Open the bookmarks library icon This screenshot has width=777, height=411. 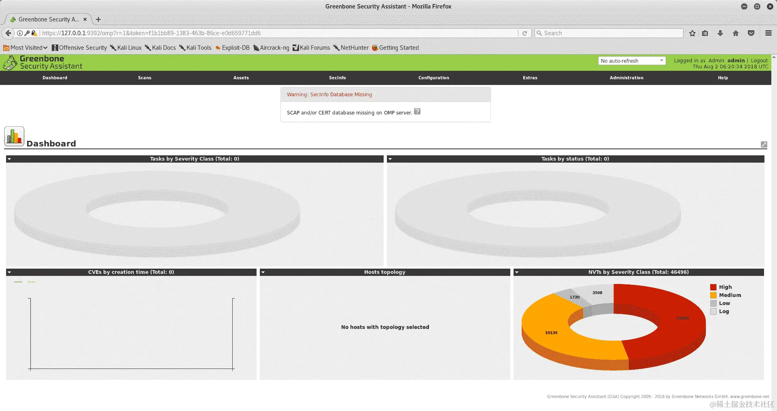(x=705, y=33)
